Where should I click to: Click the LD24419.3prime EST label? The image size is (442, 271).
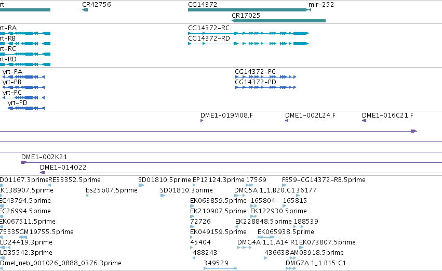(x=26, y=242)
